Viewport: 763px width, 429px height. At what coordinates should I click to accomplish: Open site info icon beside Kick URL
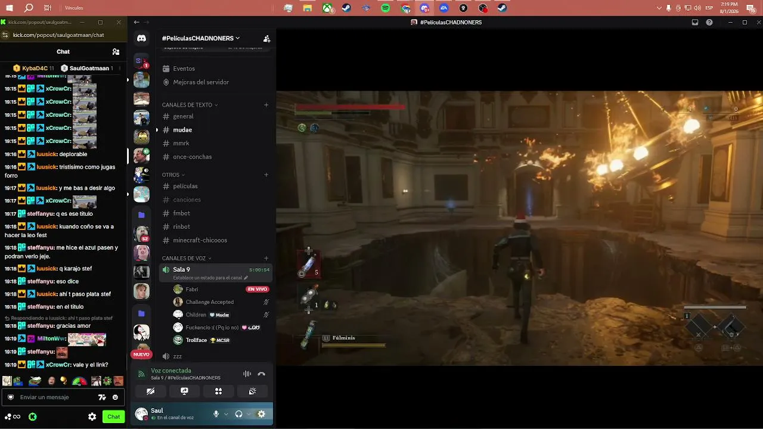click(x=5, y=35)
